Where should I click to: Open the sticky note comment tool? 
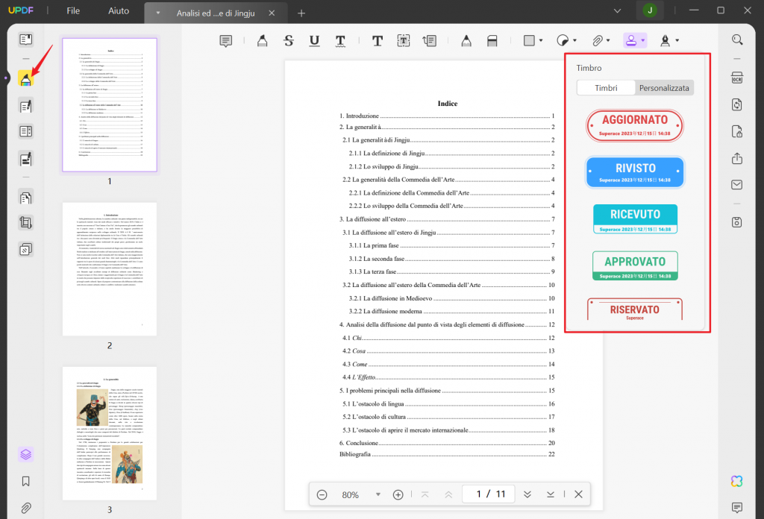pyautogui.click(x=226, y=40)
